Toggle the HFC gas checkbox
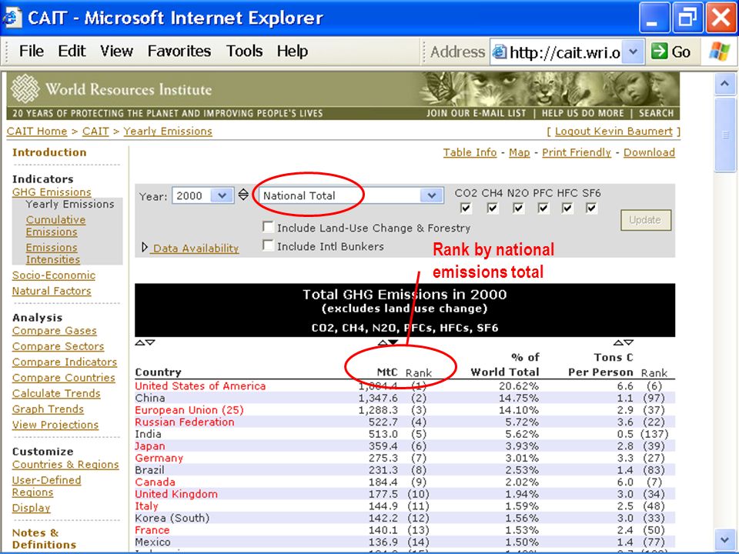This screenshot has width=739, height=554. [567, 208]
